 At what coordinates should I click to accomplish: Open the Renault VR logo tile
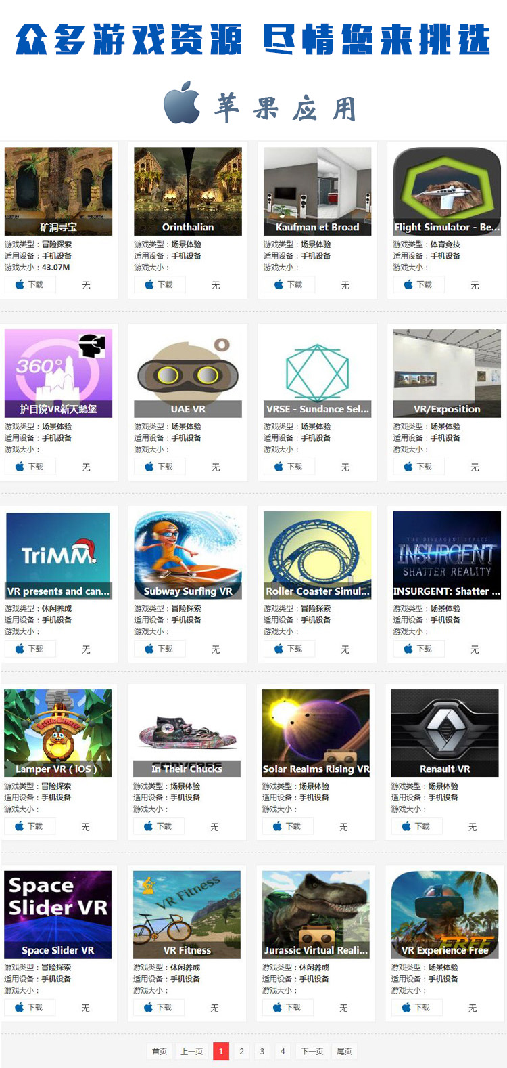445,733
